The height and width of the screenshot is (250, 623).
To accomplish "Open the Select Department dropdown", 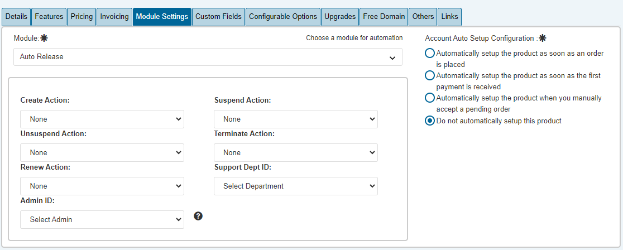I will tap(296, 186).
